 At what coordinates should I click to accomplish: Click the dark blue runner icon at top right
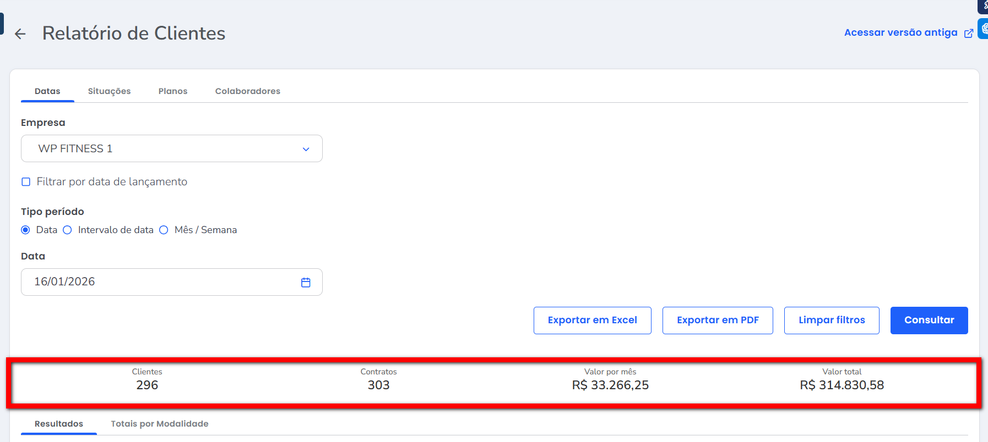point(984,5)
